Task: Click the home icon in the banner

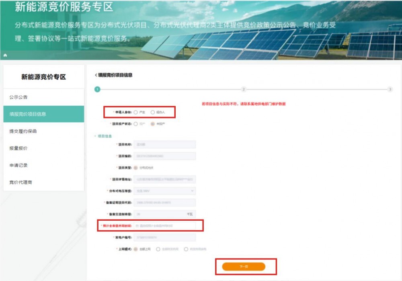Action: [x=5, y=55]
